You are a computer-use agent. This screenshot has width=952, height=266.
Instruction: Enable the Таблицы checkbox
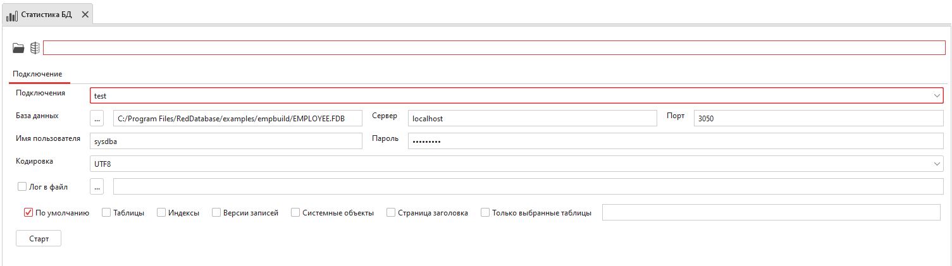tap(106, 213)
